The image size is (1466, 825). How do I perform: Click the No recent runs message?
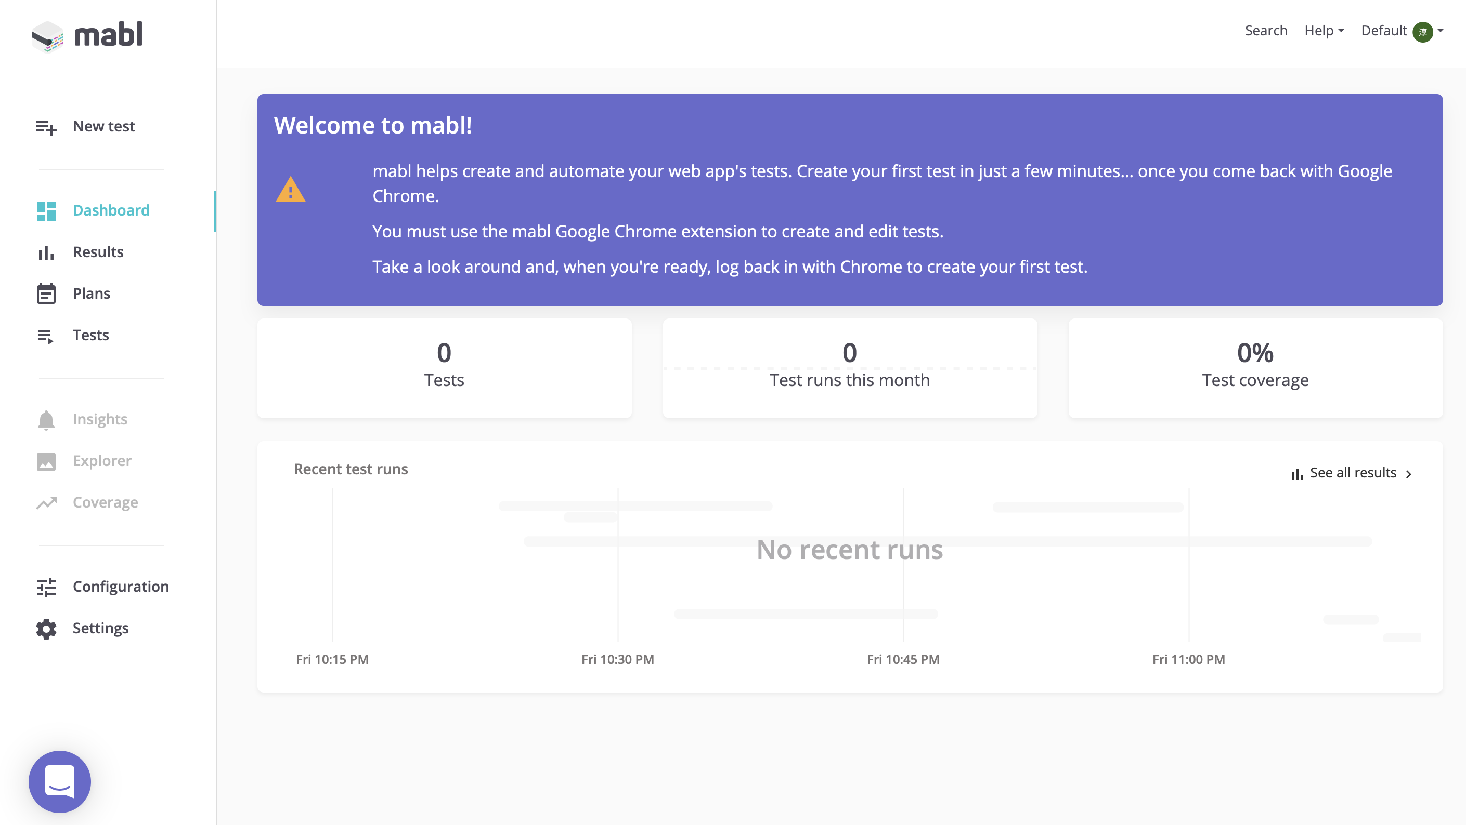click(x=850, y=549)
